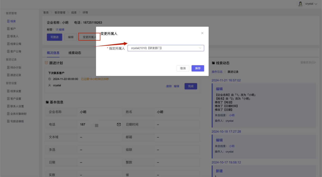
Task: Click the 待办计划 sidebar icon
Action: pos(8,67)
